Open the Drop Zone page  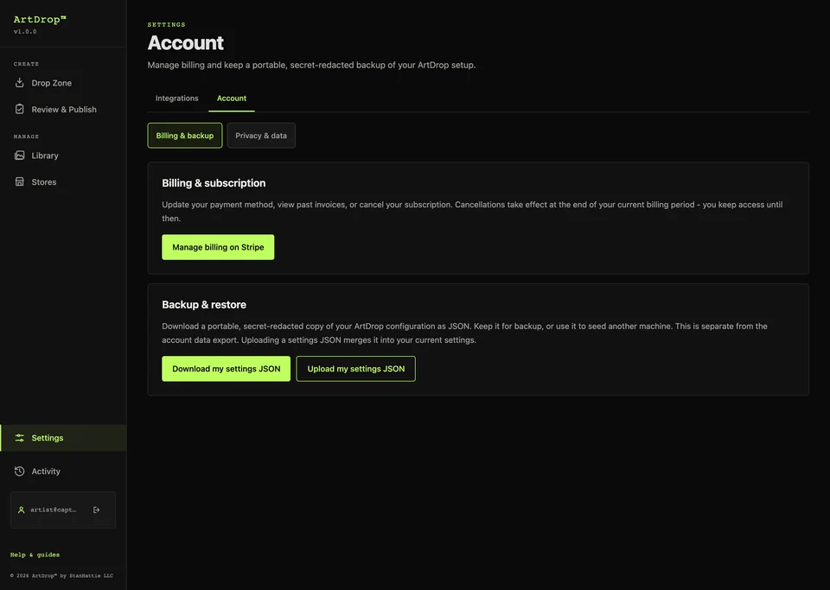pos(63,82)
